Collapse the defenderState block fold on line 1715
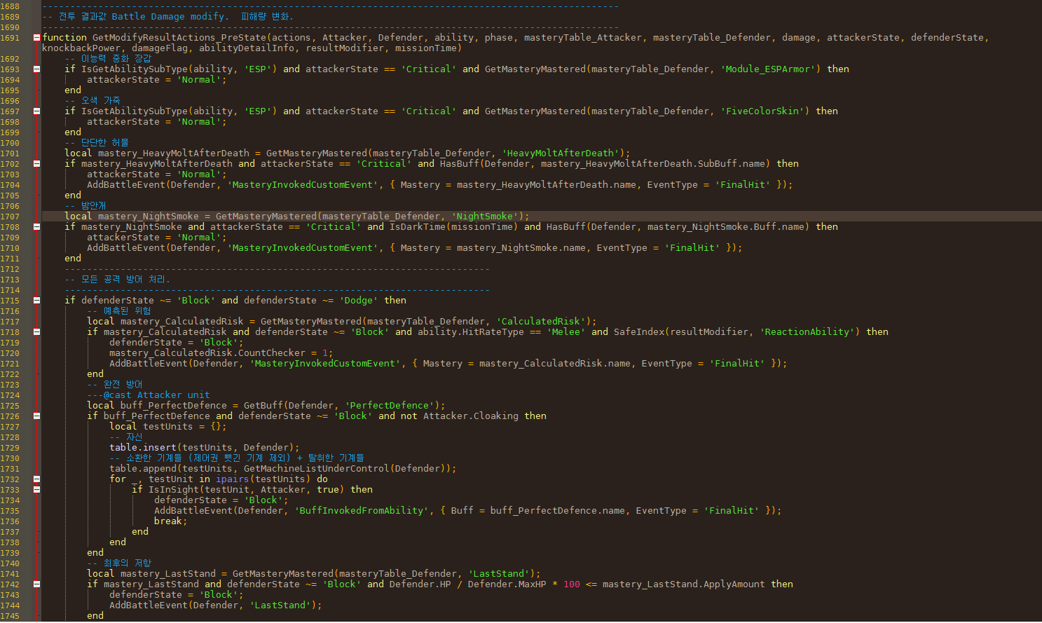 point(36,301)
